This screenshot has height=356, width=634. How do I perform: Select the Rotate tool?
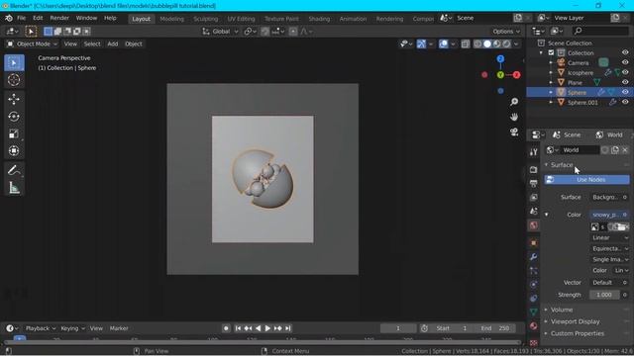click(x=14, y=117)
